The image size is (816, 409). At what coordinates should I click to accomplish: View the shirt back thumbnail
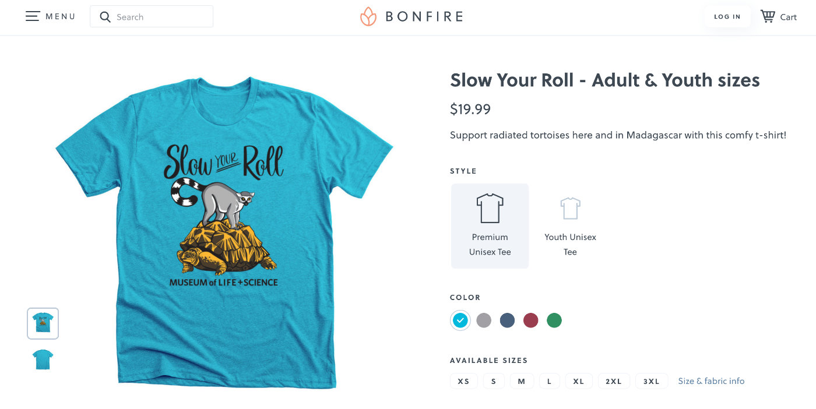tap(43, 359)
